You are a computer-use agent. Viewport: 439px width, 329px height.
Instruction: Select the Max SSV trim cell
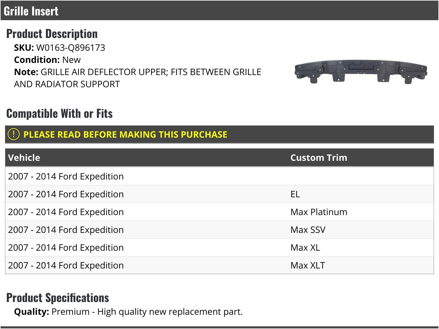[308, 230]
